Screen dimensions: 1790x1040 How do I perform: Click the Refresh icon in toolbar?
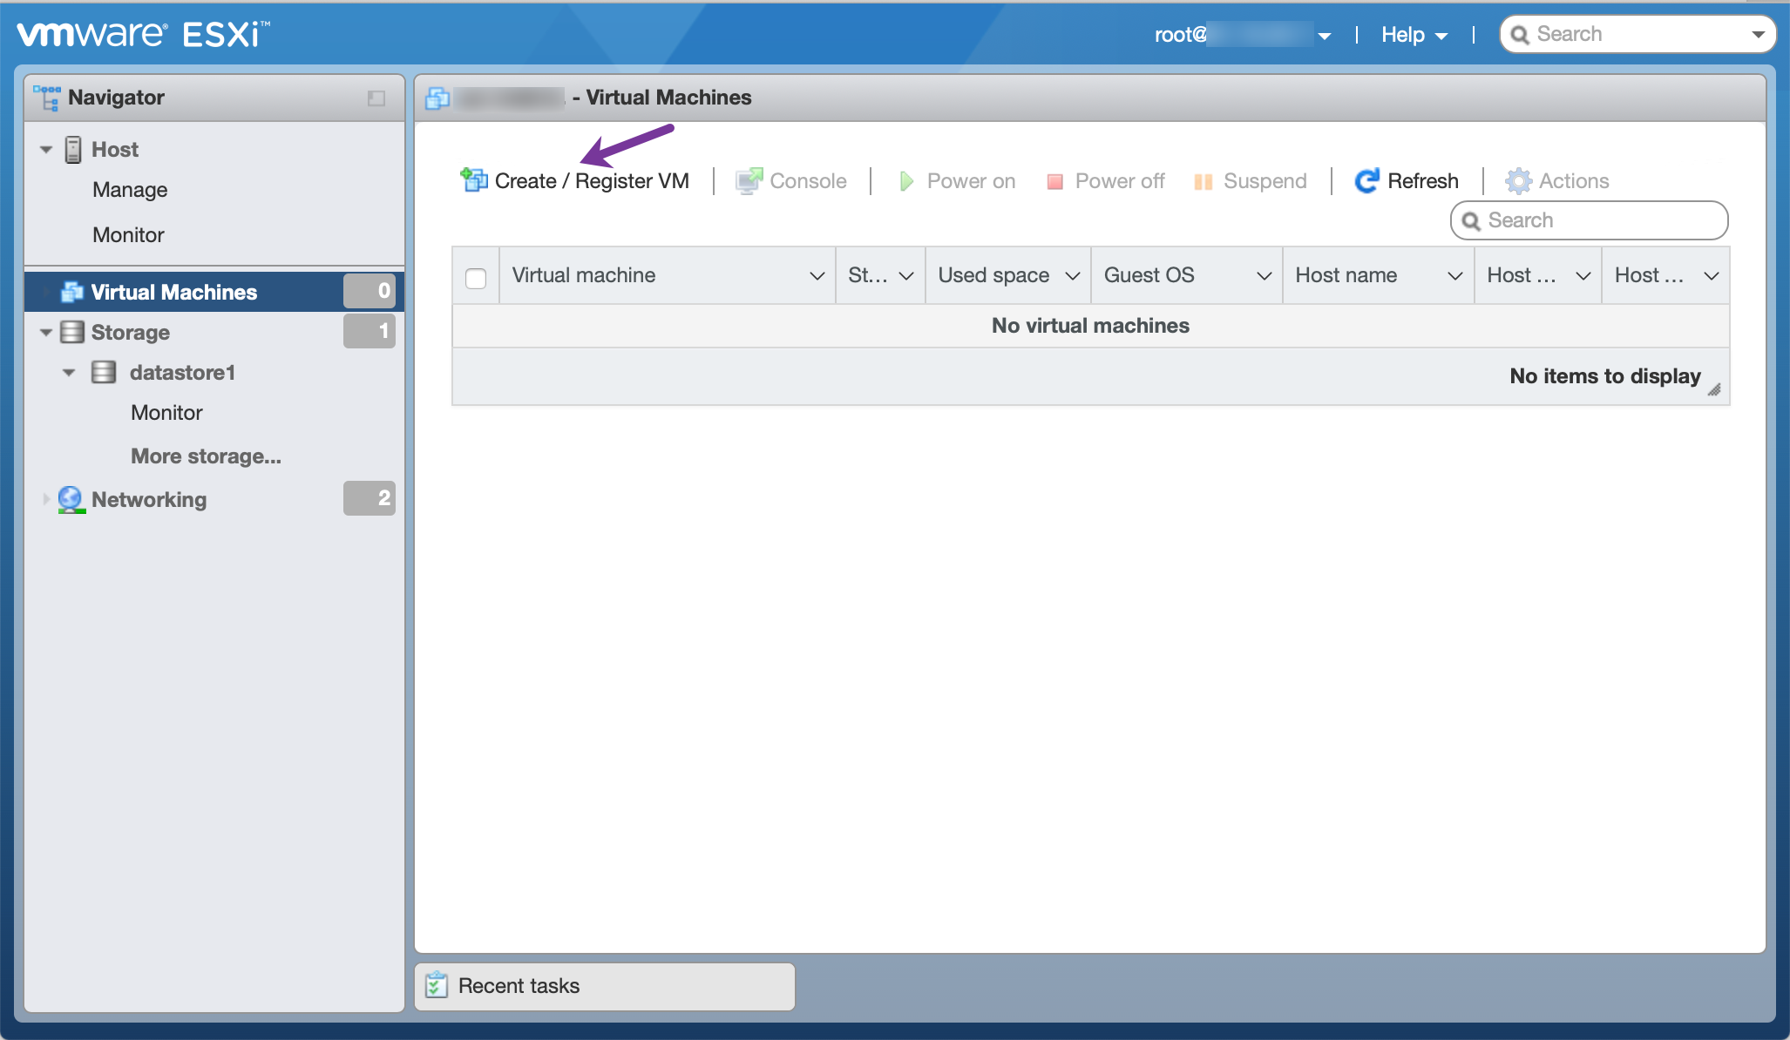1366,180
